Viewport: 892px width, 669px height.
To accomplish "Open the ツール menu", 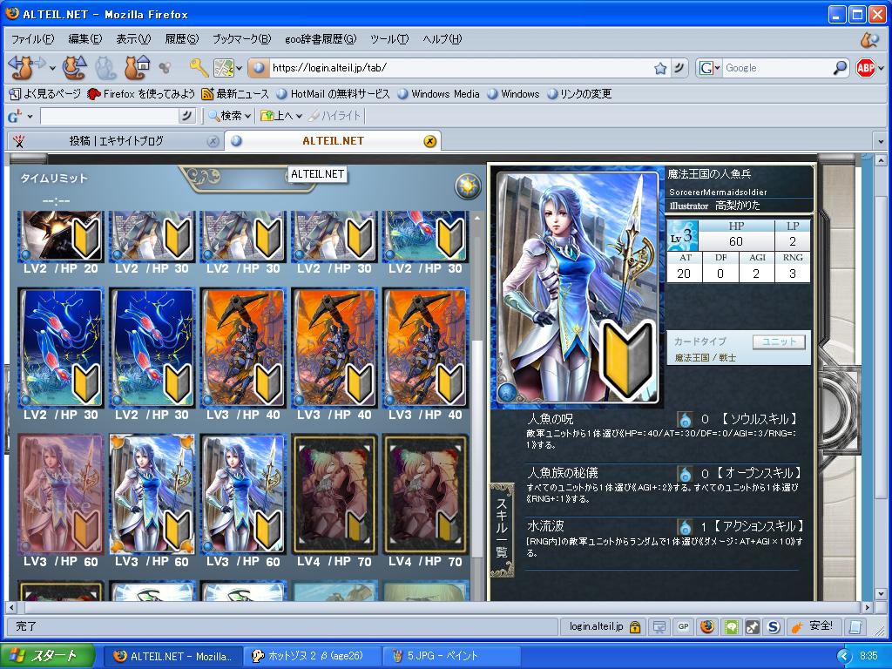I will pos(389,38).
